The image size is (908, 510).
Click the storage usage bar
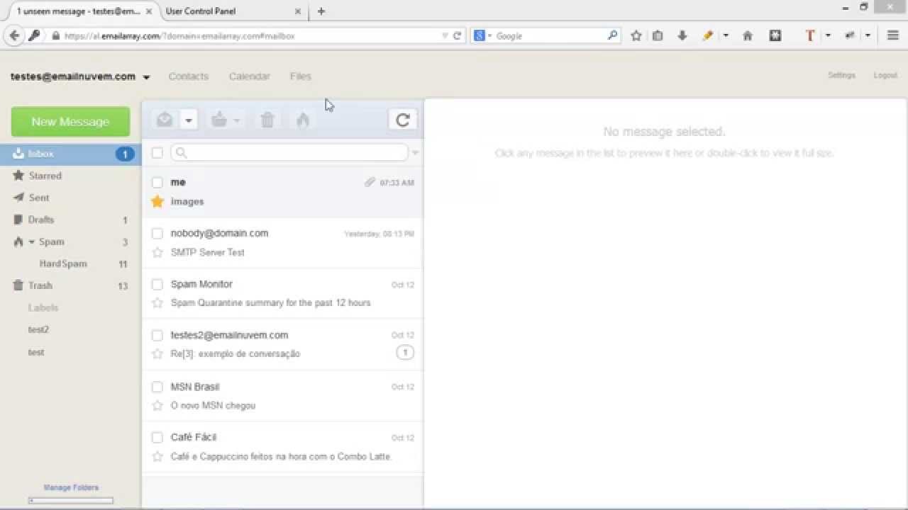71,501
